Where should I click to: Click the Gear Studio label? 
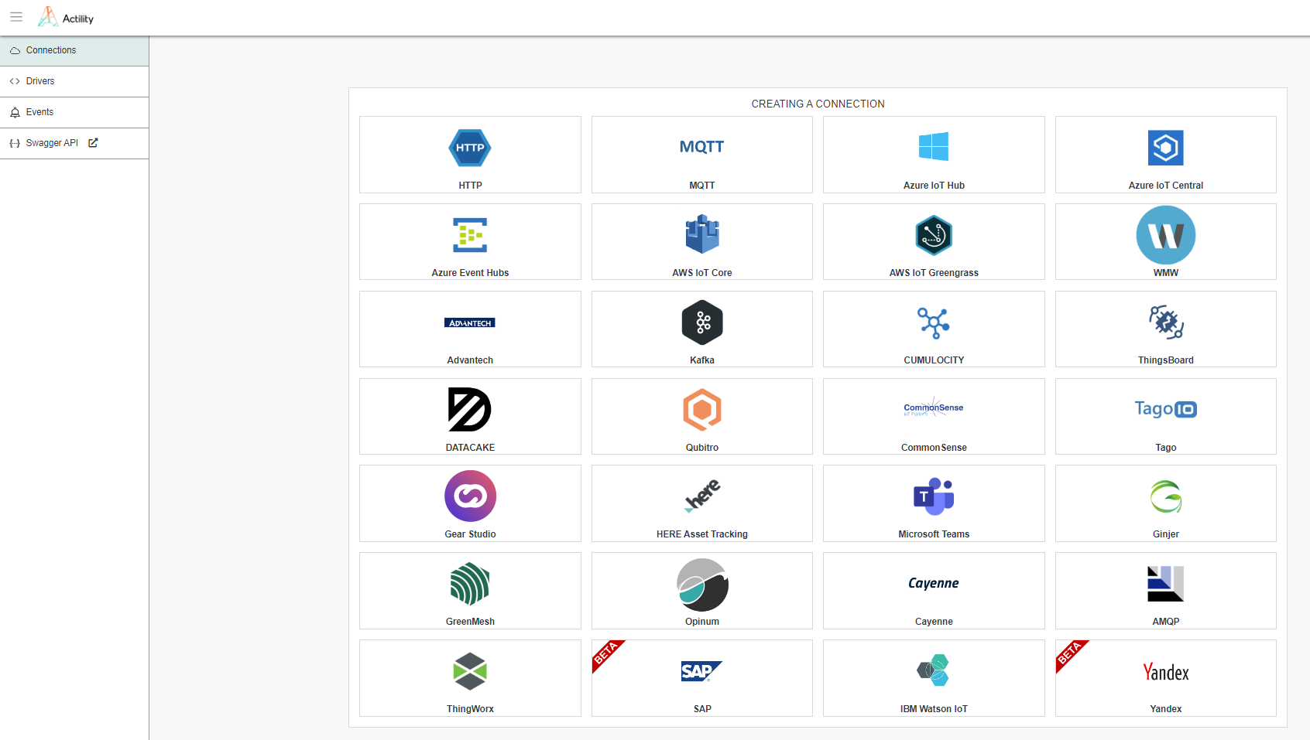(470, 534)
